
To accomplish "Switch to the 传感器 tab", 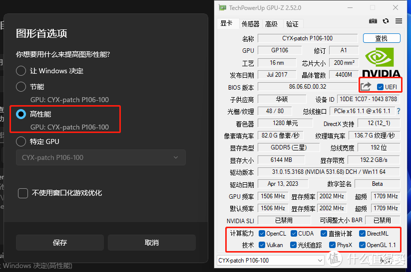I will [x=250, y=24].
